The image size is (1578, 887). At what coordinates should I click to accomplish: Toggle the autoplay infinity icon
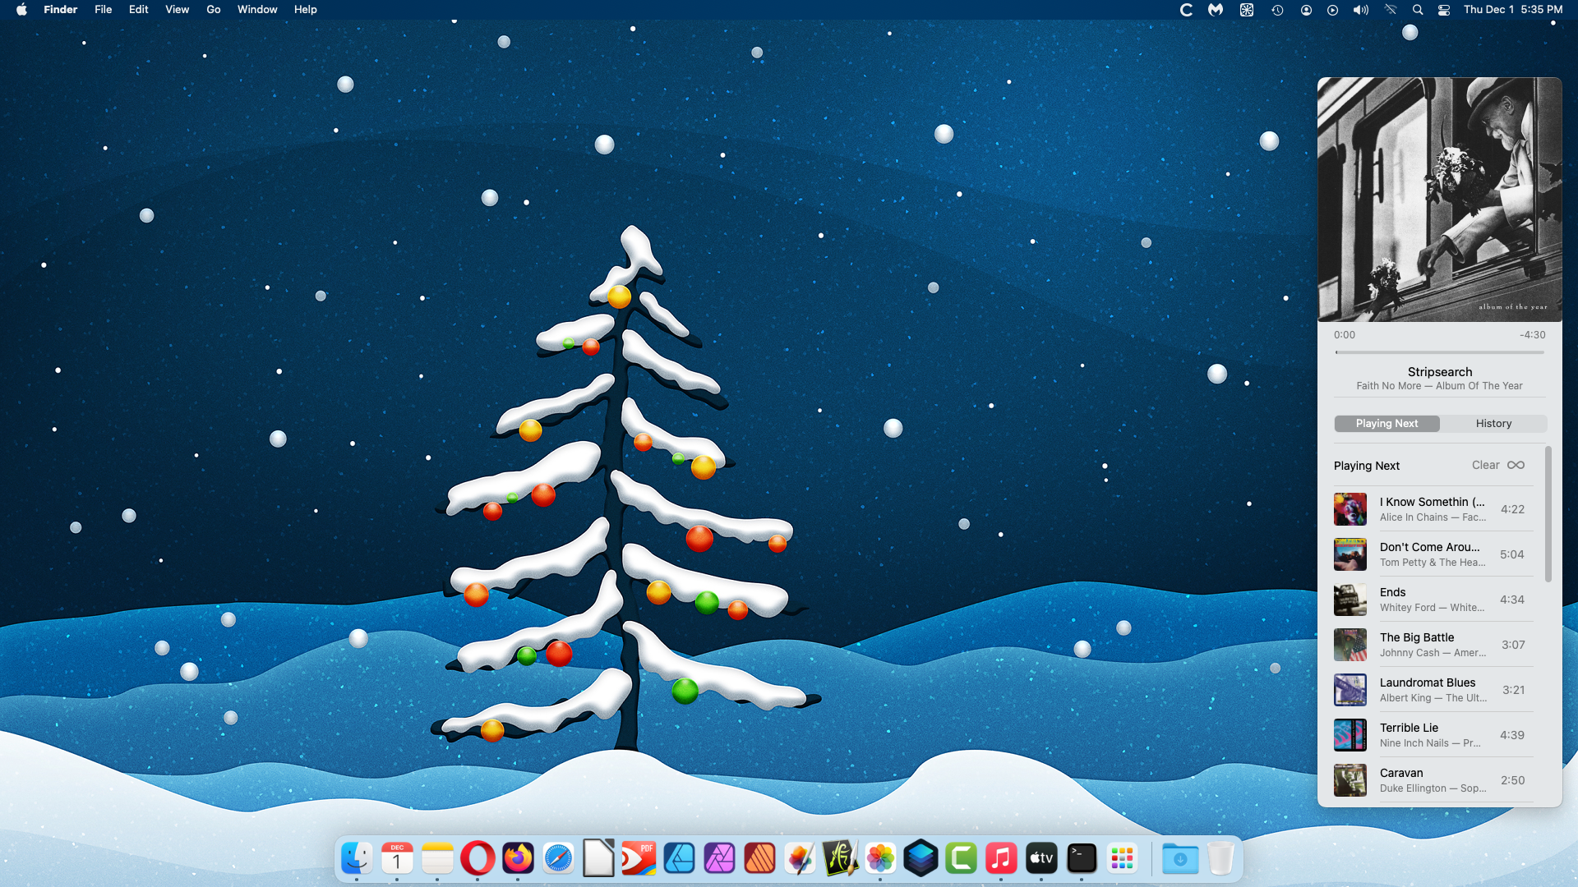pos(1516,465)
